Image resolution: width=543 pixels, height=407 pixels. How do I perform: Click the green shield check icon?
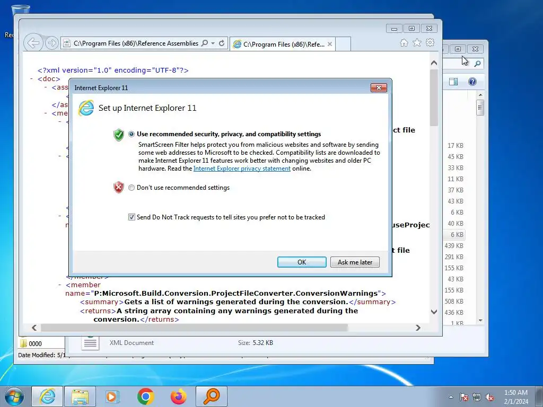click(118, 135)
